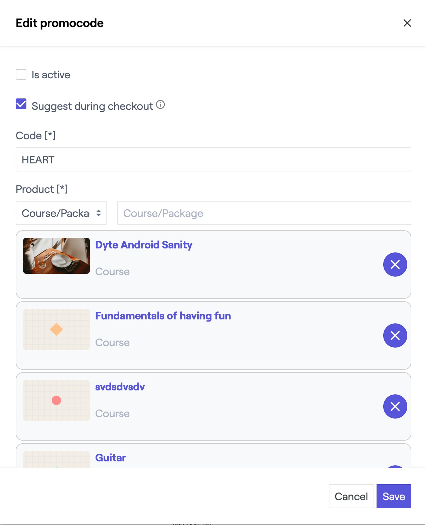Screen dimensions: 425x525
Task: Open the Guitar course link
Action: (111, 458)
